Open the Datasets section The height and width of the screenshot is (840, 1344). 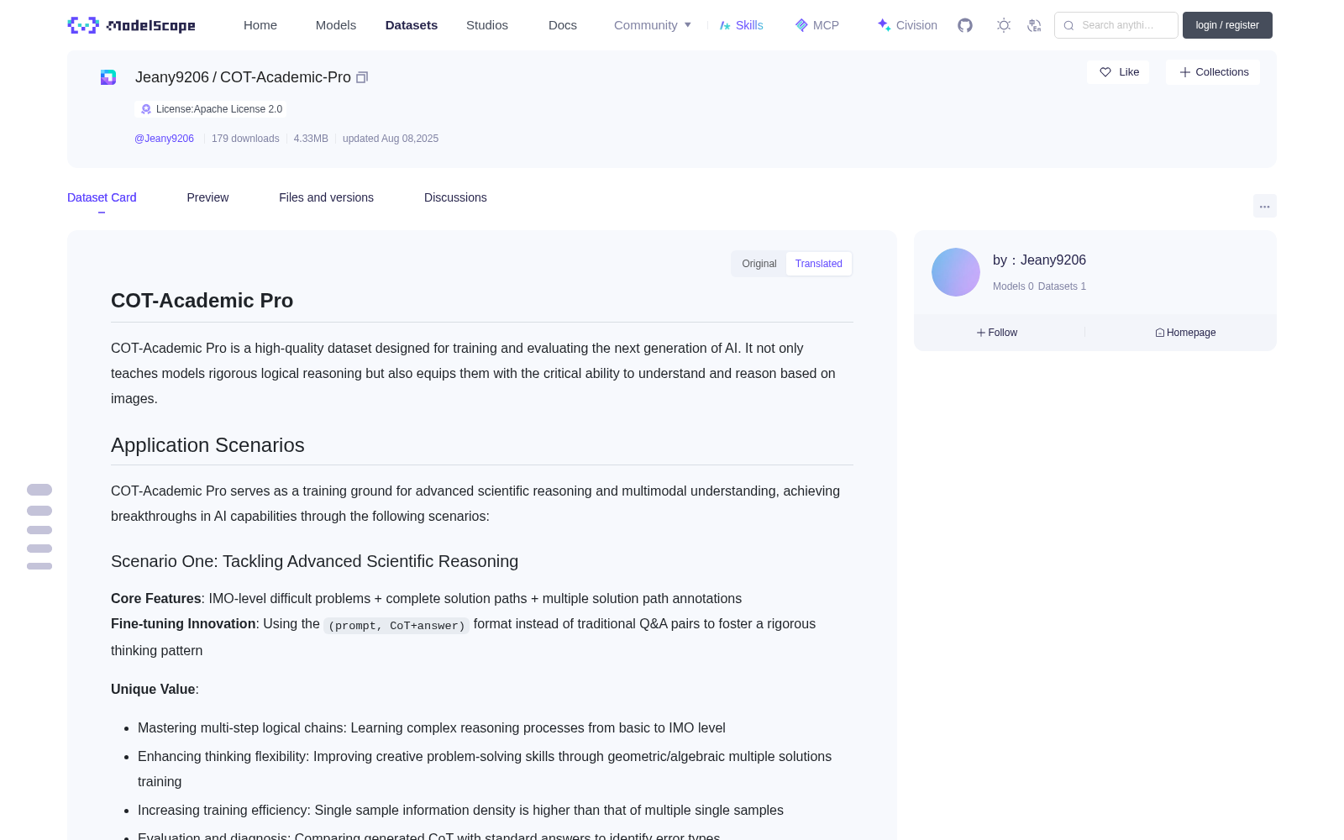pos(412,25)
